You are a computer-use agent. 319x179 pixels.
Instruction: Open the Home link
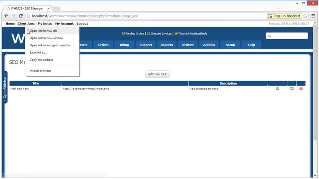point(10,24)
